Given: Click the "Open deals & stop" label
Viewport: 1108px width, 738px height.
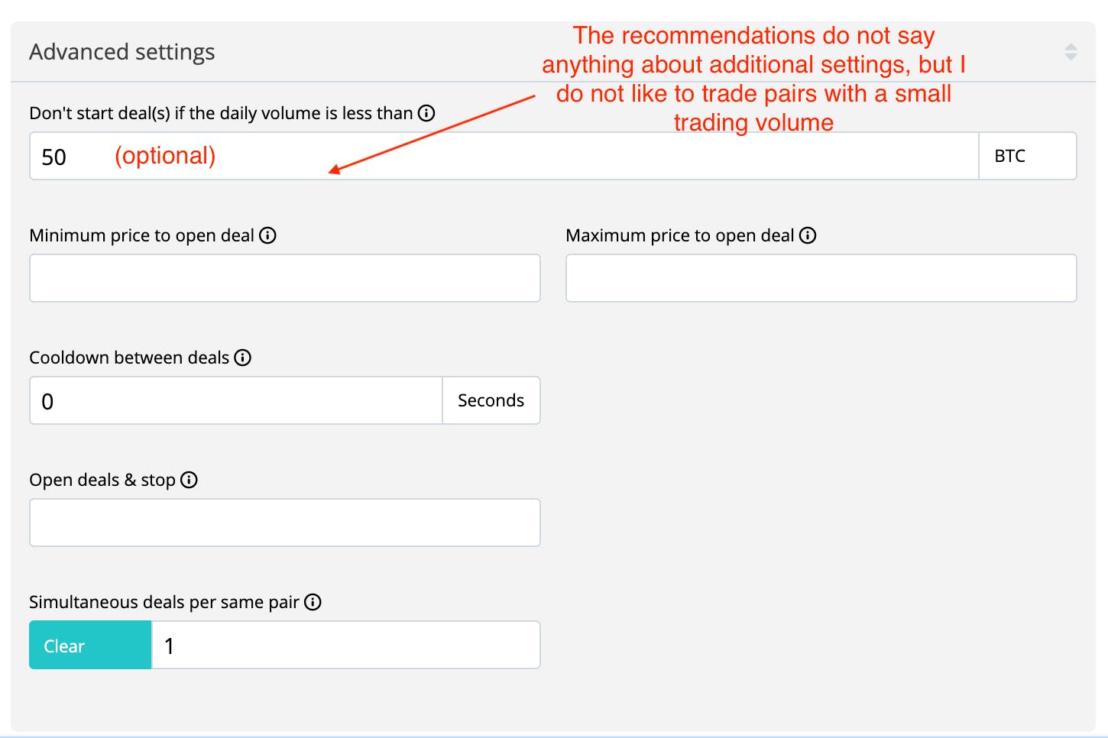Looking at the screenshot, I should point(102,480).
